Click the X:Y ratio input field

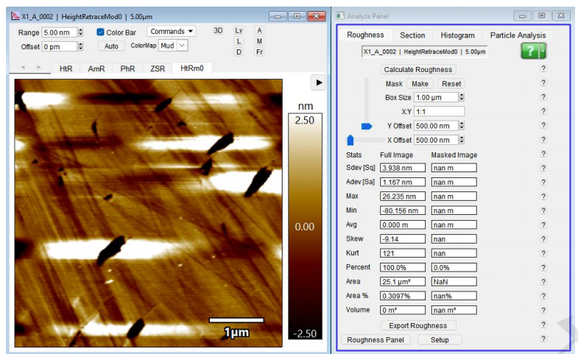[x=439, y=111]
